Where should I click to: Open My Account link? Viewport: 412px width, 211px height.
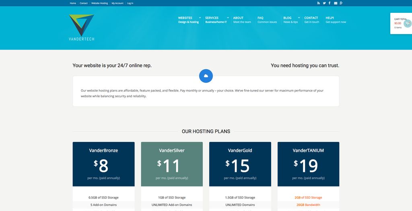point(117,3)
